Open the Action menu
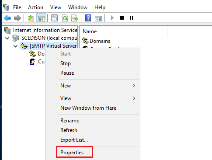The height and width of the screenshot is (160, 212). tap(35, 7)
